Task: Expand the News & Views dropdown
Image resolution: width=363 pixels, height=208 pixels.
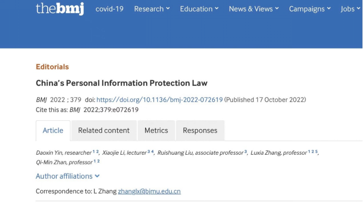Action: 254,9
